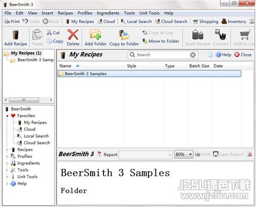Viewport: 256px width, 207px height.
Task: Click Help in My Recipes header
Action: click(x=223, y=55)
